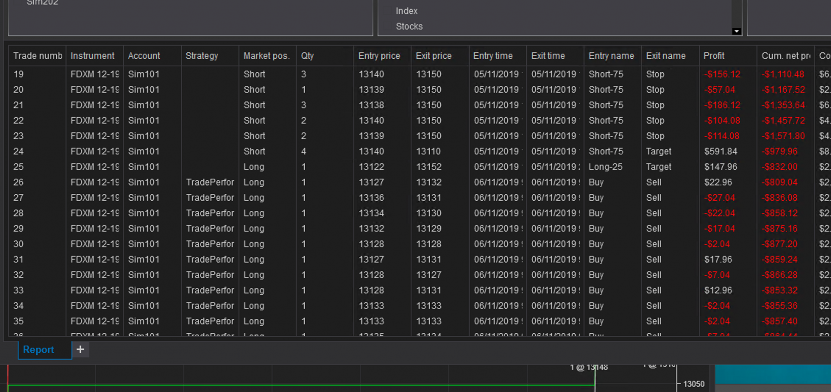Select trade number 24 cell
This screenshot has height=392, width=831.
[19, 151]
